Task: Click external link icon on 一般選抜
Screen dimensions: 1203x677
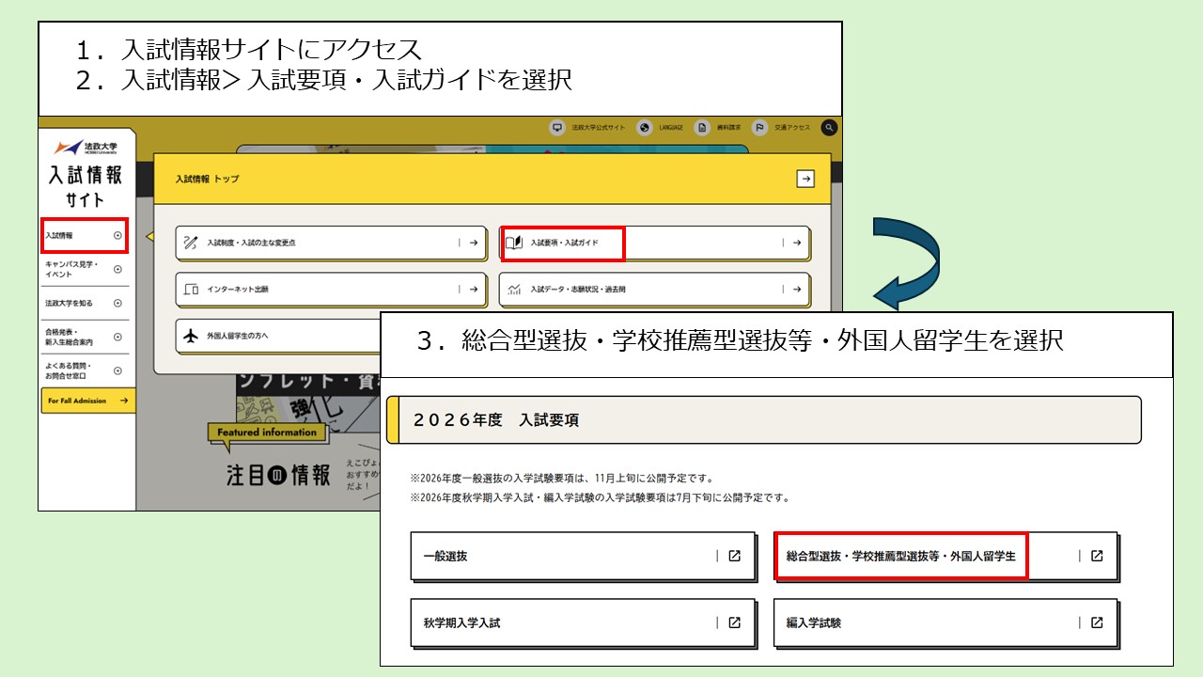Action: (x=735, y=556)
